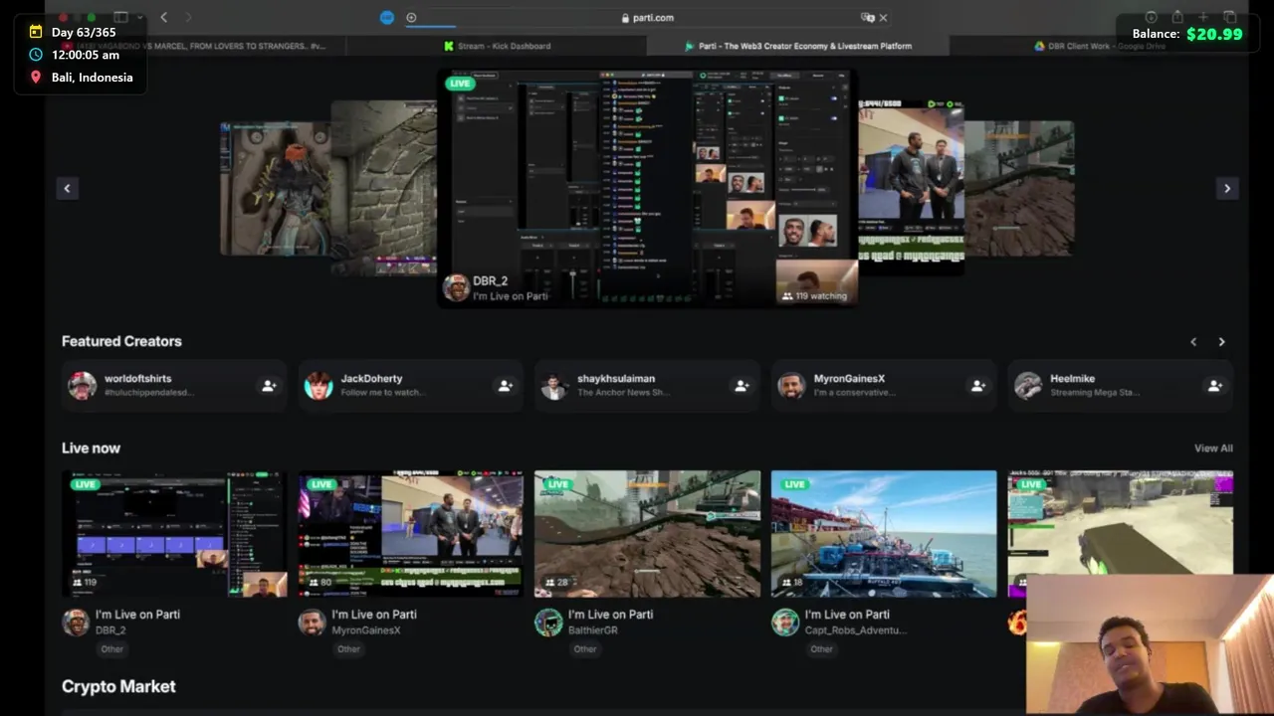This screenshot has width=1274, height=716.
Task: Click the Featured Creators heading
Action: (x=121, y=341)
